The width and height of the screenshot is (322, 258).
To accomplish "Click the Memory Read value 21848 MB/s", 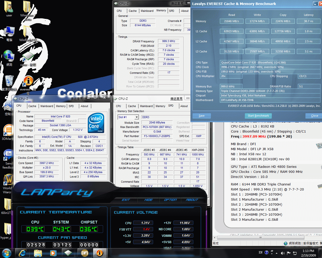I will coord(231,21).
